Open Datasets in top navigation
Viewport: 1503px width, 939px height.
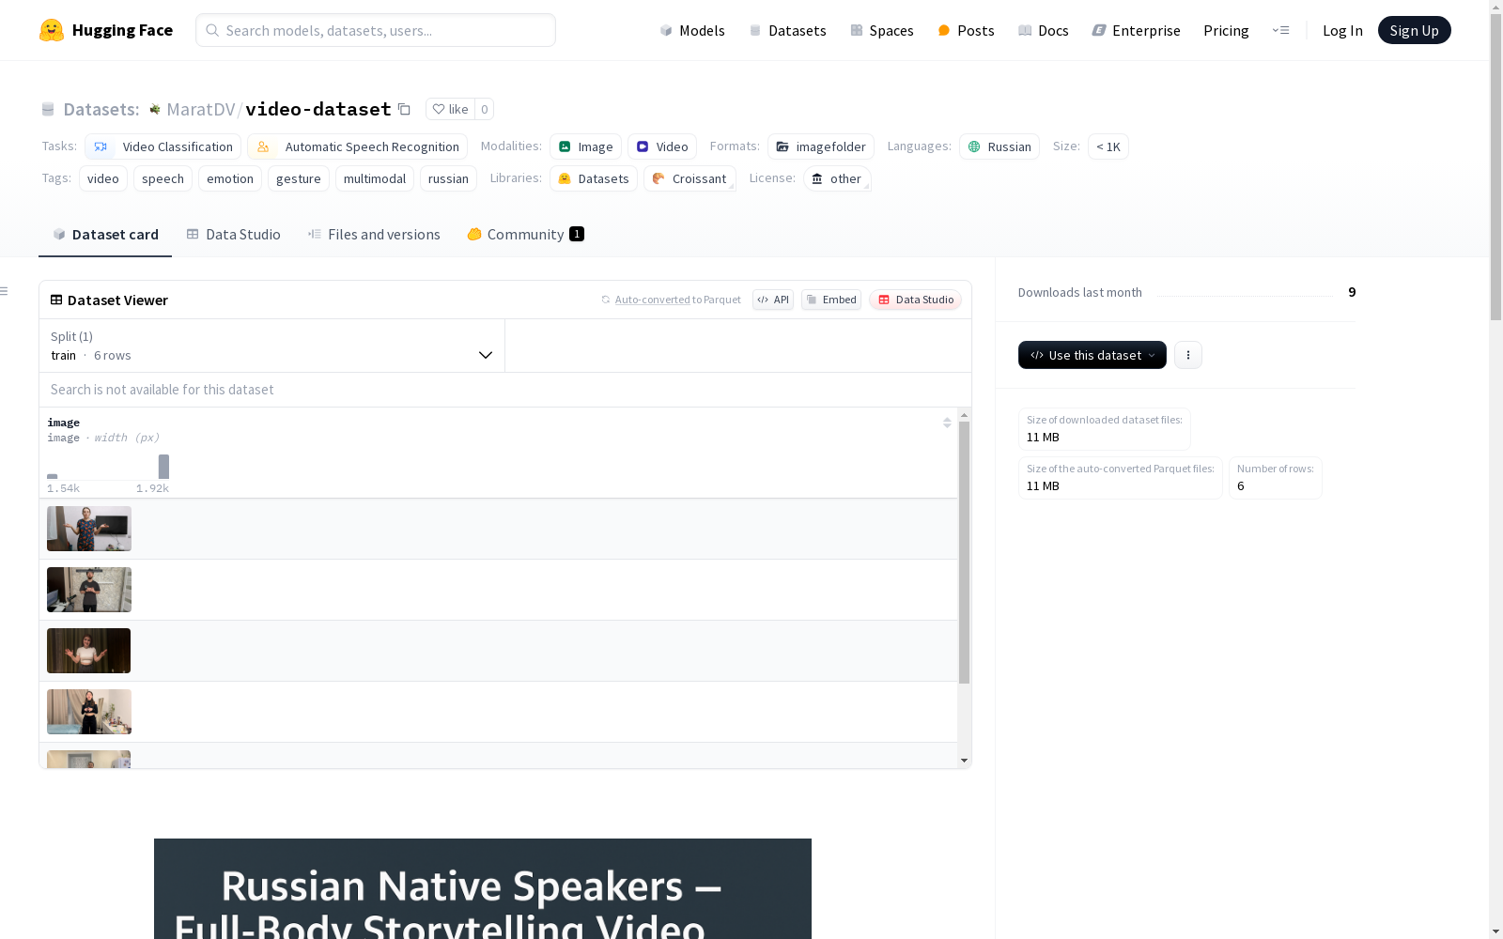(x=787, y=30)
